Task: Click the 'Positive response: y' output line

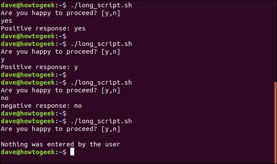Action: [x=39, y=67]
